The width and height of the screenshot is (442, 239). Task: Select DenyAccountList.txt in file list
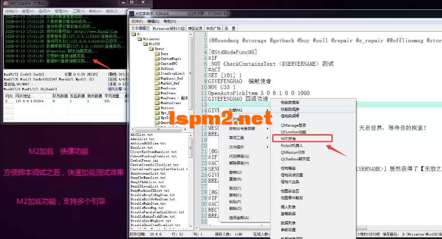[148, 173]
